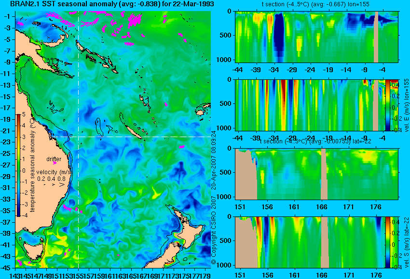
Task: Click the '© Copyright CSIRO 2007' text
Action: pos(214,230)
